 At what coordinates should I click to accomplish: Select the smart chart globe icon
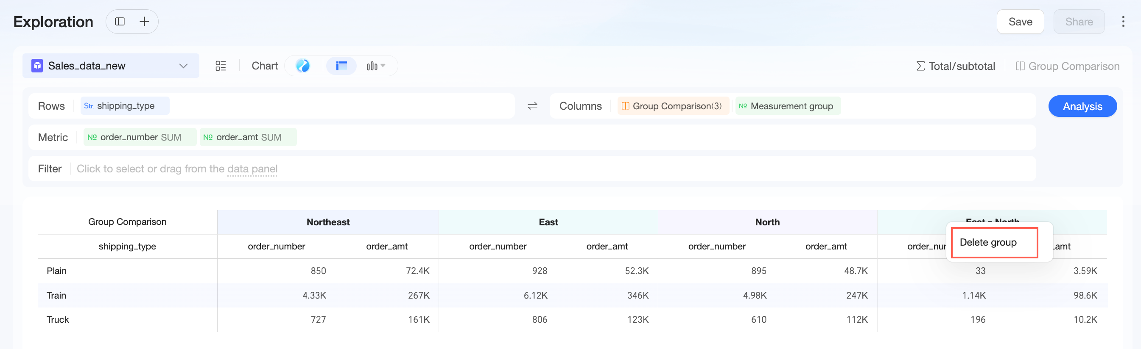pos(303,66)
